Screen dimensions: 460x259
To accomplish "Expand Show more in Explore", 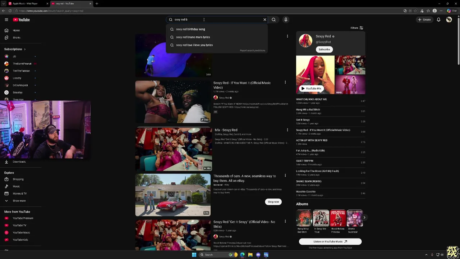I will pos(19,201).
